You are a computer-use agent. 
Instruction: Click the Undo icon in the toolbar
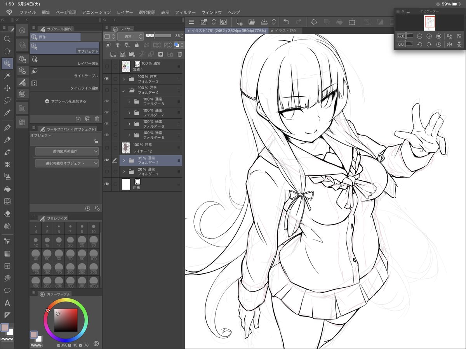pyautogui.click(x=287, y=22)
